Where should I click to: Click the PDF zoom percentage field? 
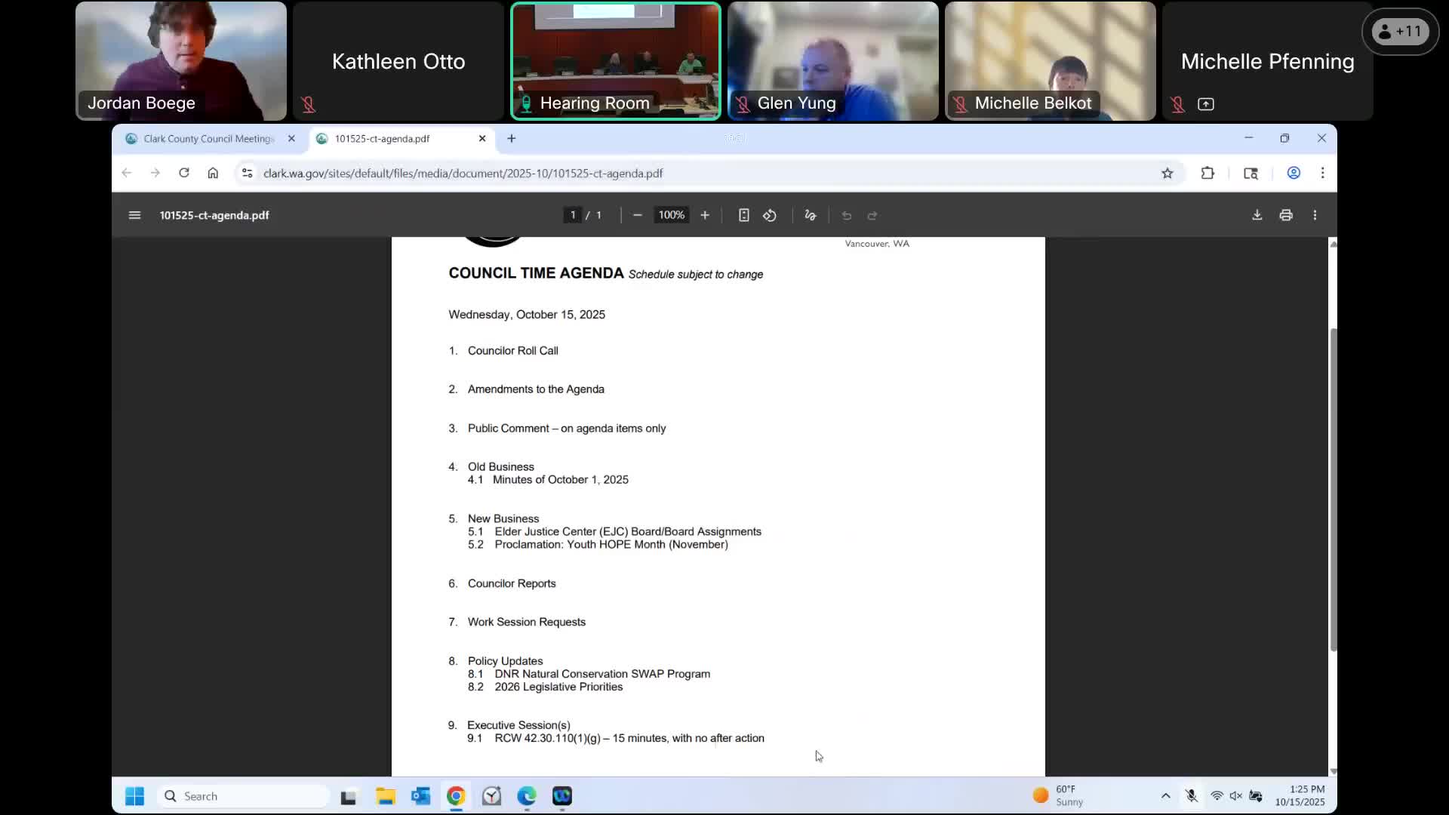pos(671,215)
